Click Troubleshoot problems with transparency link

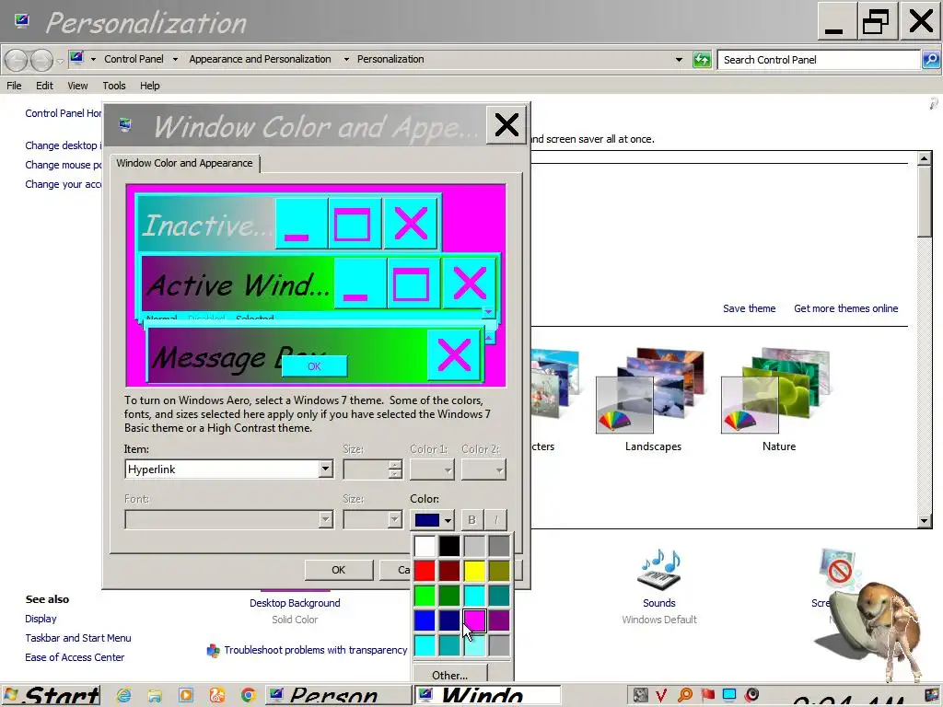click(x=316, y=650)
